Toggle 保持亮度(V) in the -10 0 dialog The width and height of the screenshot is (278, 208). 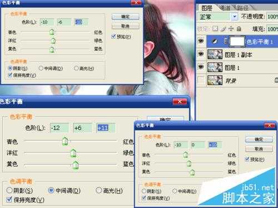(144, 198)
